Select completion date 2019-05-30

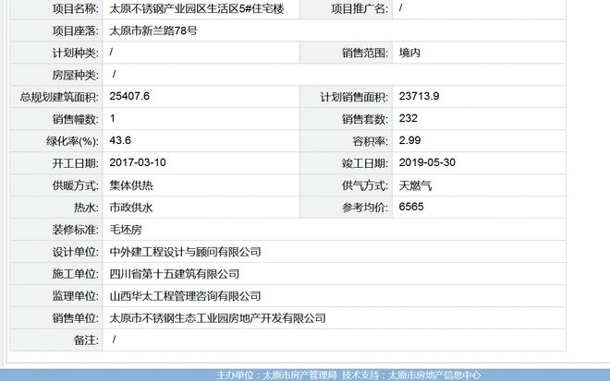(427, 162)
